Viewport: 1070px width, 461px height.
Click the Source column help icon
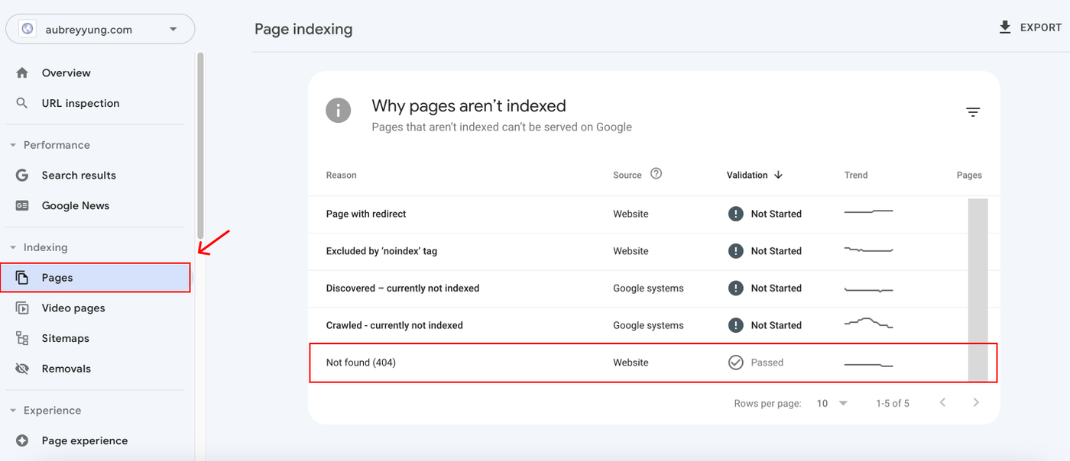(x=657, y=173)
